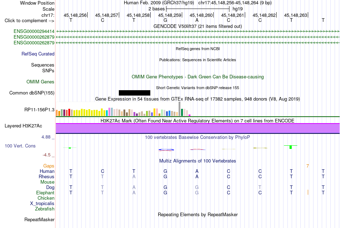
Task: Click 'Repeating Elements by RepeatMasker' title
Action: (198, 214)
